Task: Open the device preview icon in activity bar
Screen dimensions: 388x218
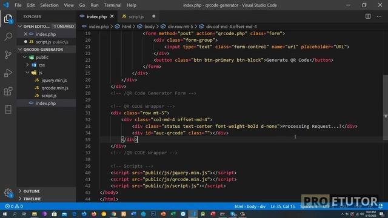Action: (x=8, y=109)
